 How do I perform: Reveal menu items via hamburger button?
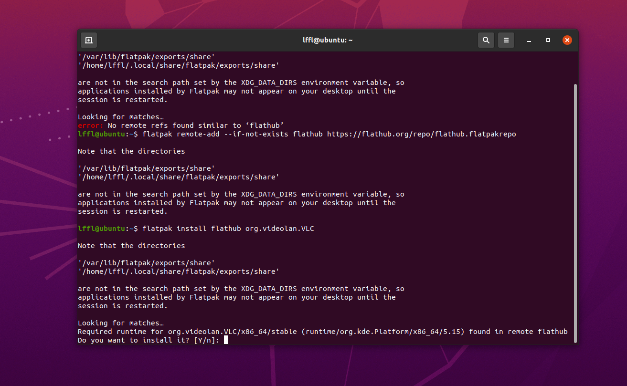[x=506, y=40]
